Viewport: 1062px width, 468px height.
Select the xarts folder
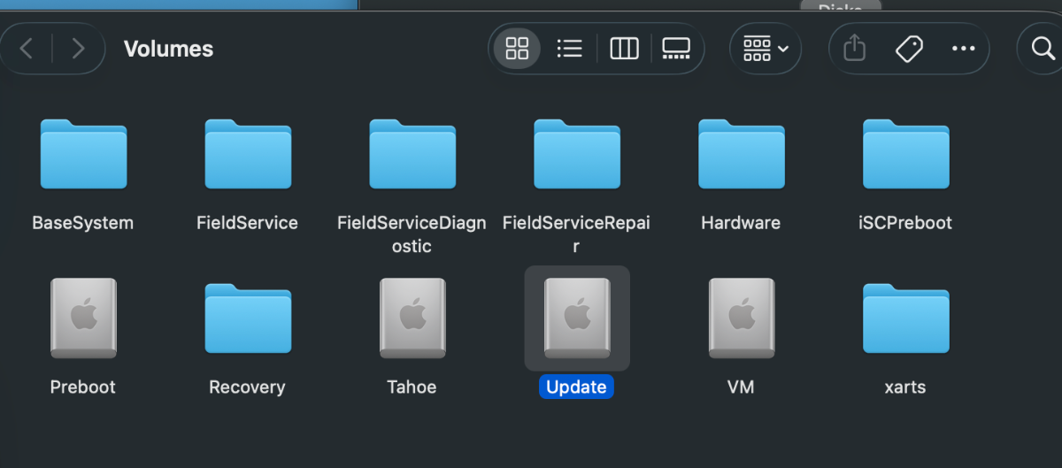pyautogui.click(x=906, y=318)
